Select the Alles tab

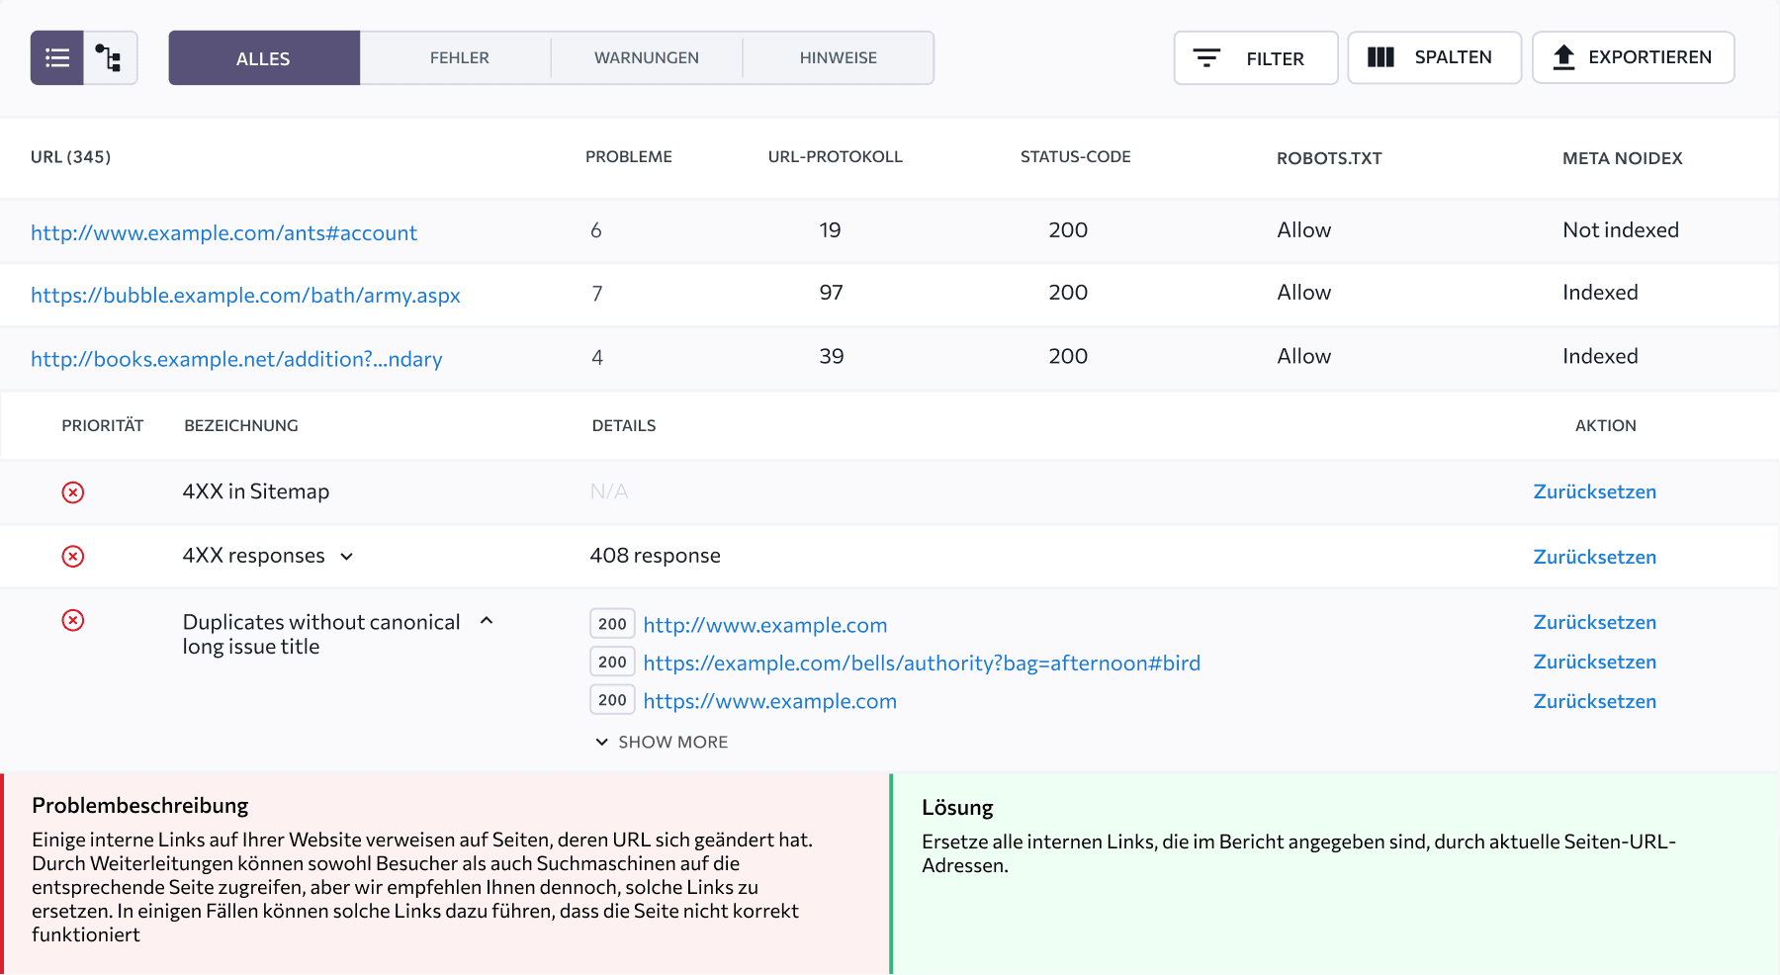pos(264,57)
